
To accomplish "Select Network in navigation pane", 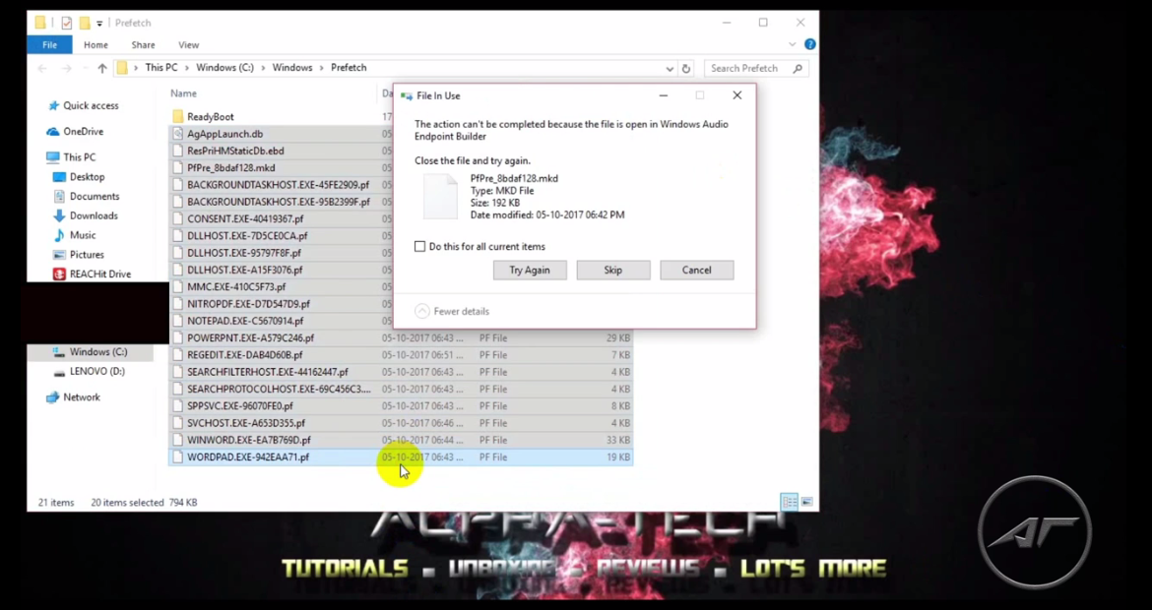I will tap(81, 397).
